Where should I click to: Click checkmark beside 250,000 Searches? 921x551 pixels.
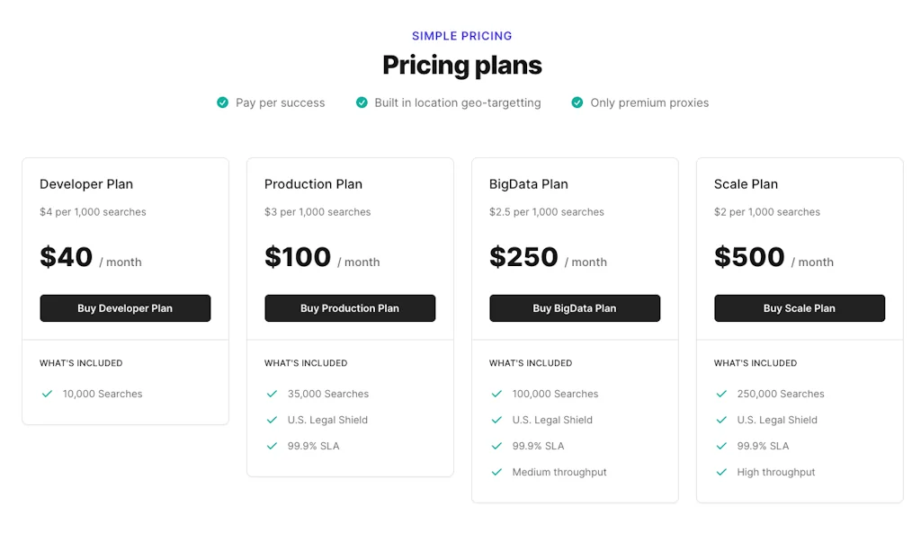coord(721,394)
